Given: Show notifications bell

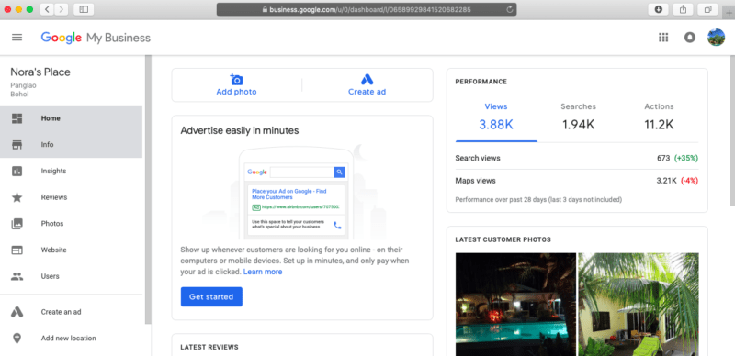Looking at the screenshot, I should click(690, 38).
